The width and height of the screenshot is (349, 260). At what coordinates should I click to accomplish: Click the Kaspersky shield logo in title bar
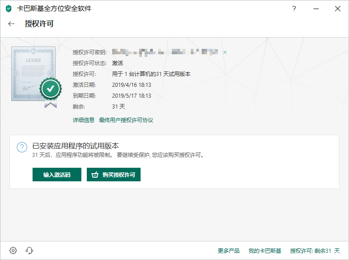[x=9, y=9]
